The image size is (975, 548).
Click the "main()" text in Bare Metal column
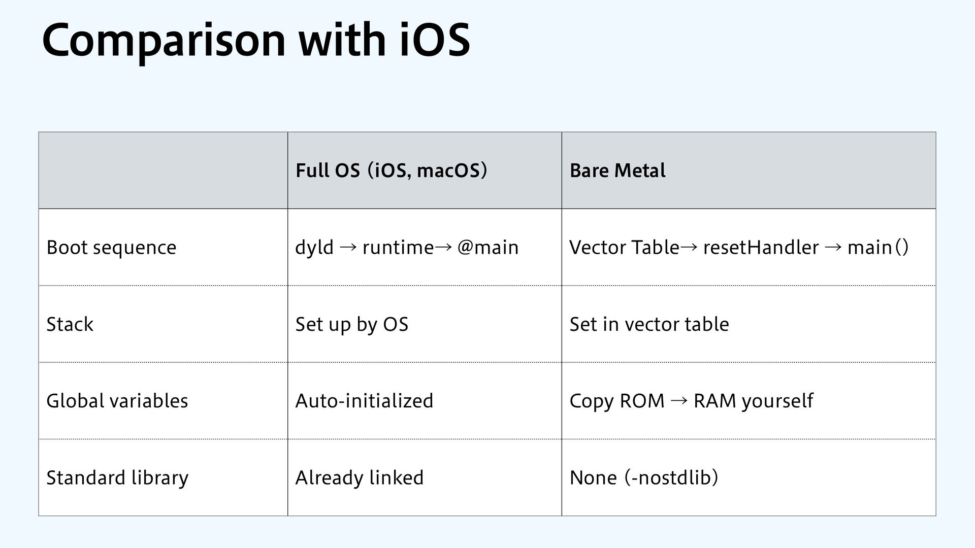[877, 248]
